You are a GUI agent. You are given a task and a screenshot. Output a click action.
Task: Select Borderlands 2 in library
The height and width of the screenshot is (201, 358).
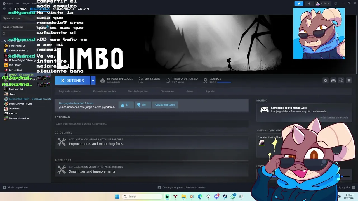(17, 46)
